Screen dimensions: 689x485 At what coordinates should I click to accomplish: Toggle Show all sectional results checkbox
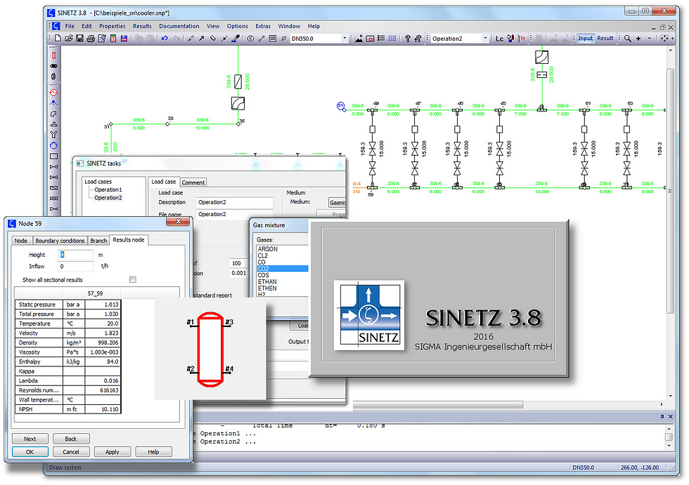coord(133,280)
